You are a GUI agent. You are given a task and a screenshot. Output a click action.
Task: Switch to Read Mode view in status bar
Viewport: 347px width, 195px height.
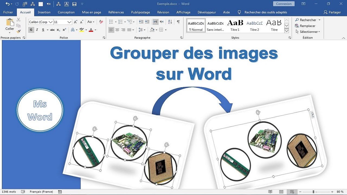pos(270,192)
